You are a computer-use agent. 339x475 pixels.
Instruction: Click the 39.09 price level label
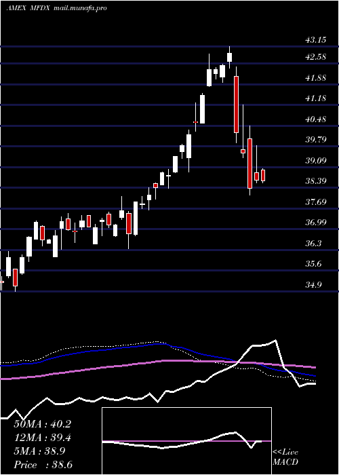[315, 160]
